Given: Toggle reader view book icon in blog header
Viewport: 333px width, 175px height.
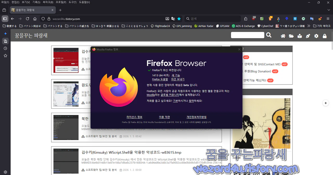Looking at the screenshot, I should pos(299,36).
